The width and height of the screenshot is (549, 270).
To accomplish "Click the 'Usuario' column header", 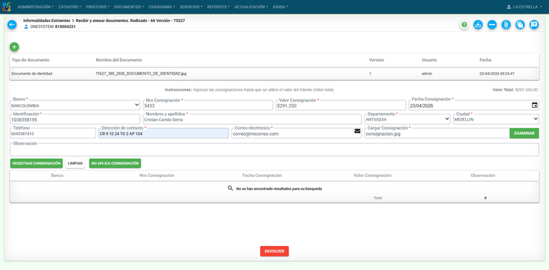I will 430,60.
